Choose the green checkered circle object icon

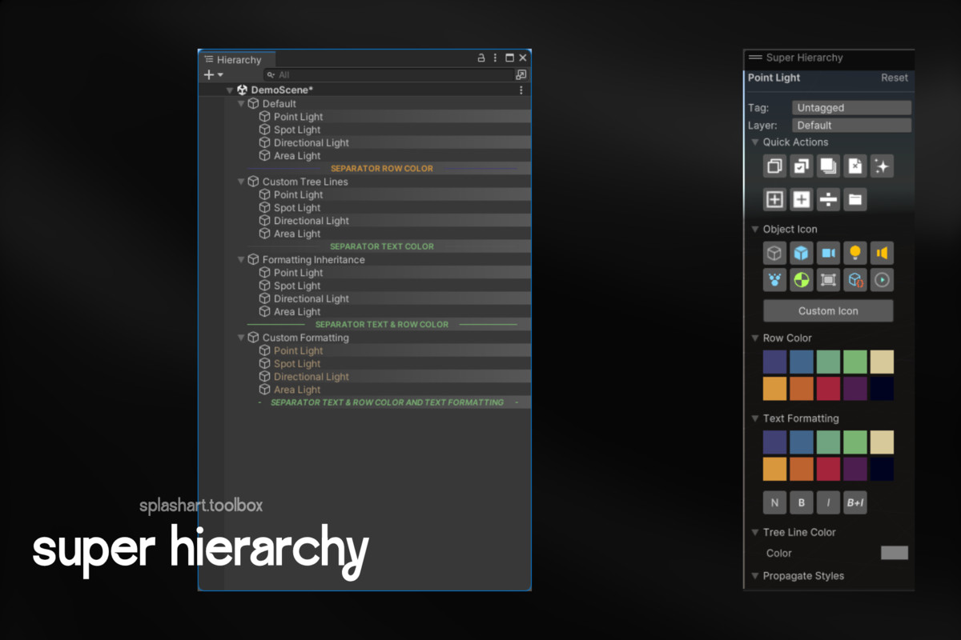(802, 280)
